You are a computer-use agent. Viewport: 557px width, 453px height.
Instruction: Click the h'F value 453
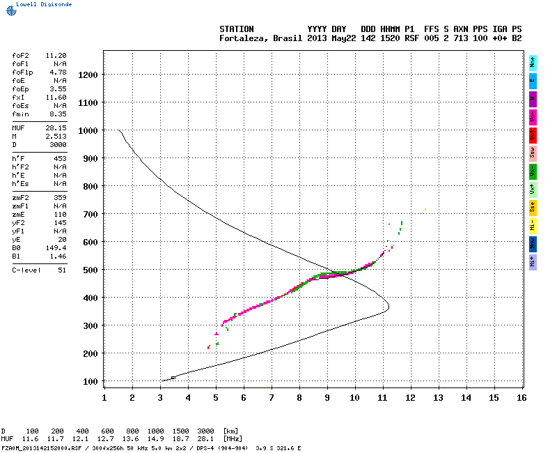pos(60,159)
